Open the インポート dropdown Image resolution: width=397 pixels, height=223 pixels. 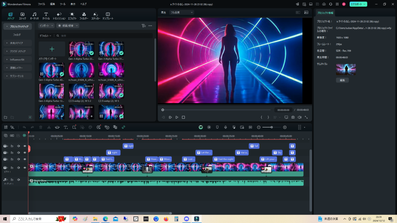click(x=47, y=26)
